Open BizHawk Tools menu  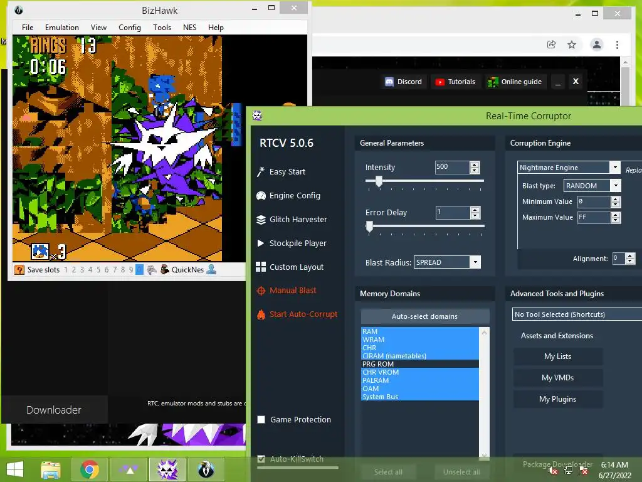(162, 28)
